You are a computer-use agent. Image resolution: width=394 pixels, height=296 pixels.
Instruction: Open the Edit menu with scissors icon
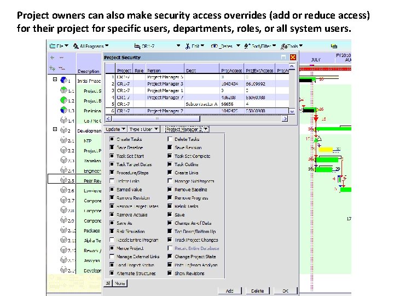coord(195,46)
